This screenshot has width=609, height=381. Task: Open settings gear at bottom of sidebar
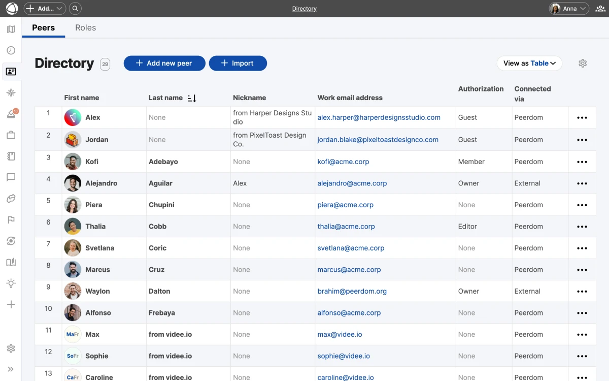[x=11, y=348]
